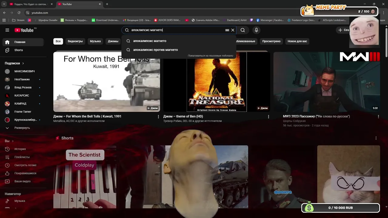This screenshot has height=218, width=388.
Task: Select the Просмотрено filter chip
Action: click(x=271, y=41)
